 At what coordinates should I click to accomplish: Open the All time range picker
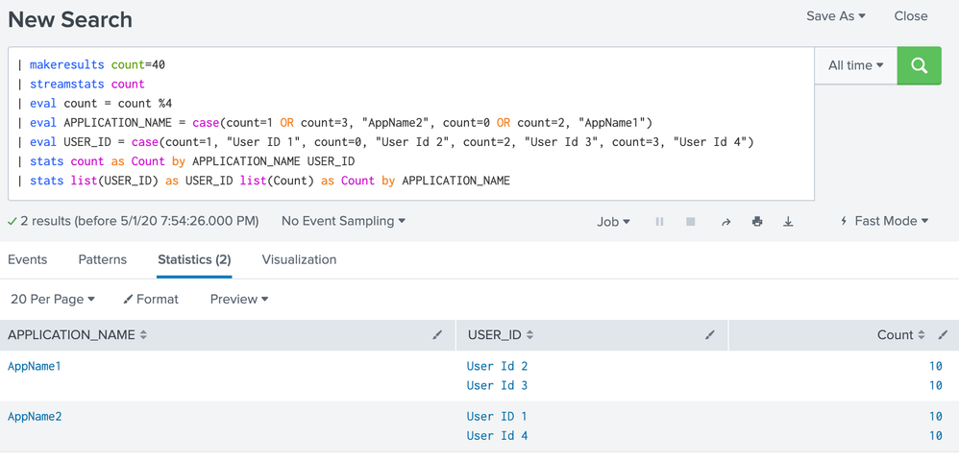pyautogui.click(x=855, y=65)
